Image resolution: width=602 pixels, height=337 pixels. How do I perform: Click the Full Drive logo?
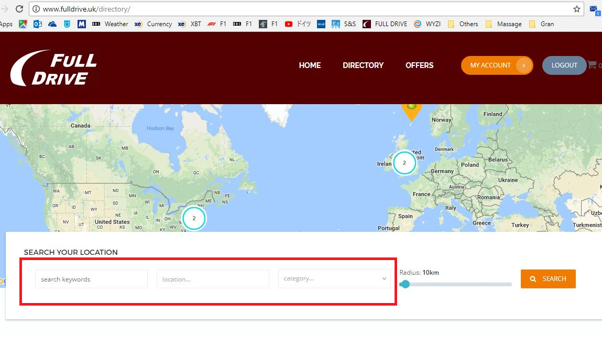click(x=53, y=68)
